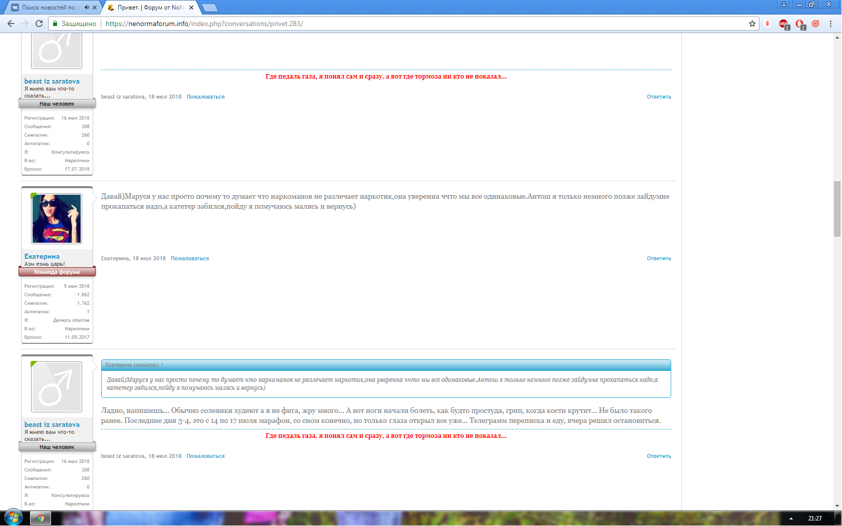Reload the current forum page
Screen dimensions: 842x526
click(39, 24)
